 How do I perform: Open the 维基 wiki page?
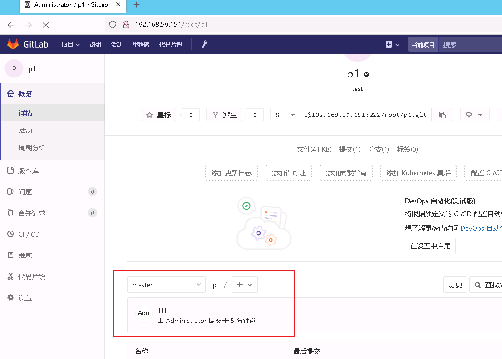(x=28, y=256)
